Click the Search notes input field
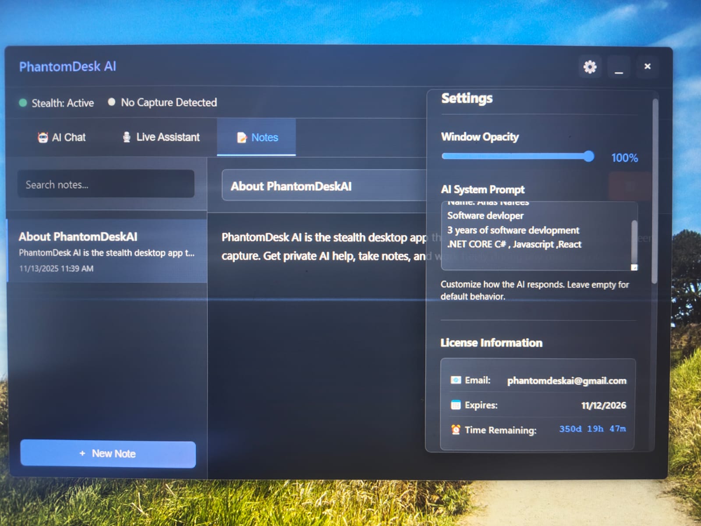701x526 pixels. [106, 184]
